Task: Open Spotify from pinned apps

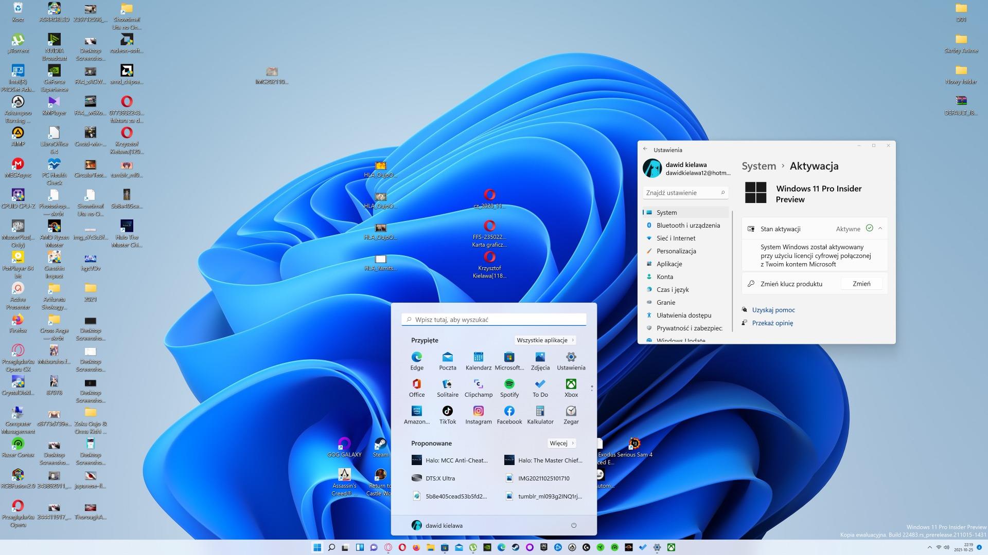Action: 509,388
